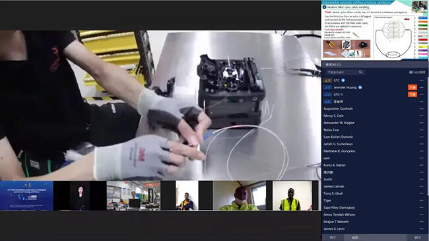
Task: Click the orange button next to GTC-1
Action: pyautogui.click(x=412, y=94)
